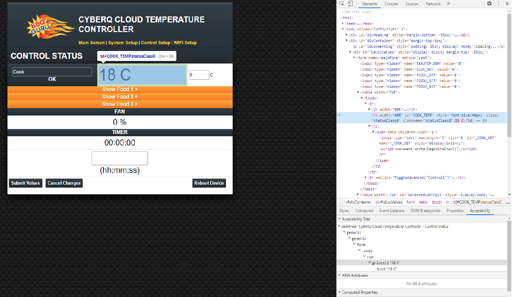Show more DevTools tabs chevron
Image resolution: width=512 pixels, height=297 pixels.
[448, 4]
